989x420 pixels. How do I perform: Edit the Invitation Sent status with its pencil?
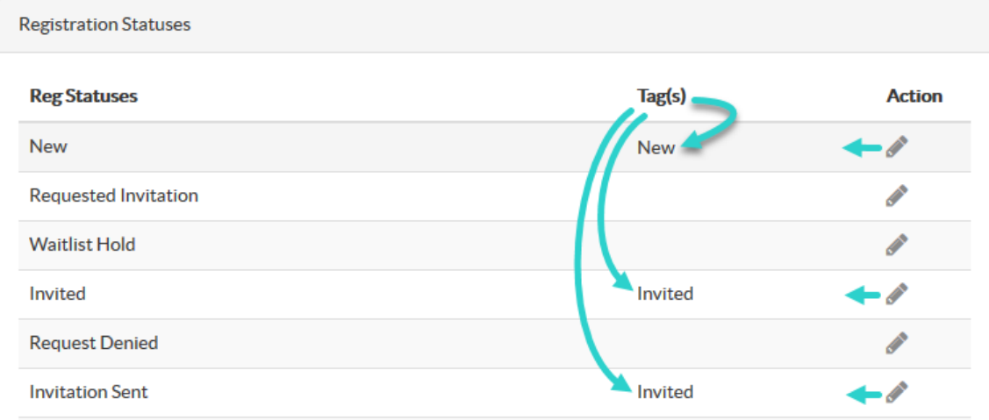coord(897,392)
